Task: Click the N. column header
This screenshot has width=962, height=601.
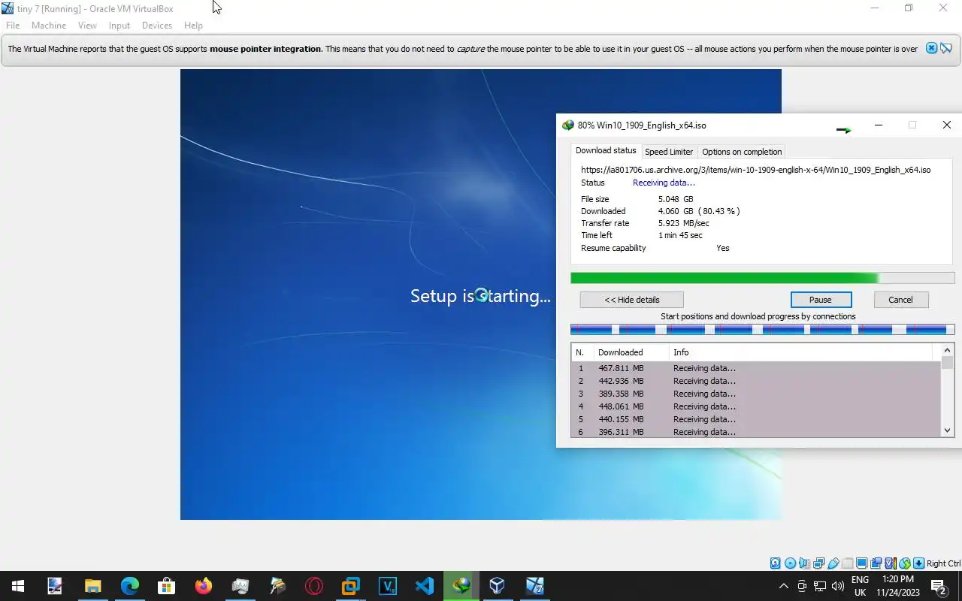Action: [x=582, y=352]
